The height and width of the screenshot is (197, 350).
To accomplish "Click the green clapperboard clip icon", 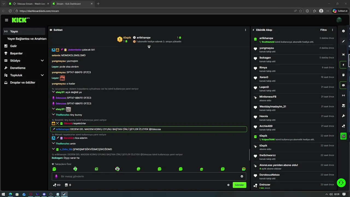I will [x=343, y=136].
